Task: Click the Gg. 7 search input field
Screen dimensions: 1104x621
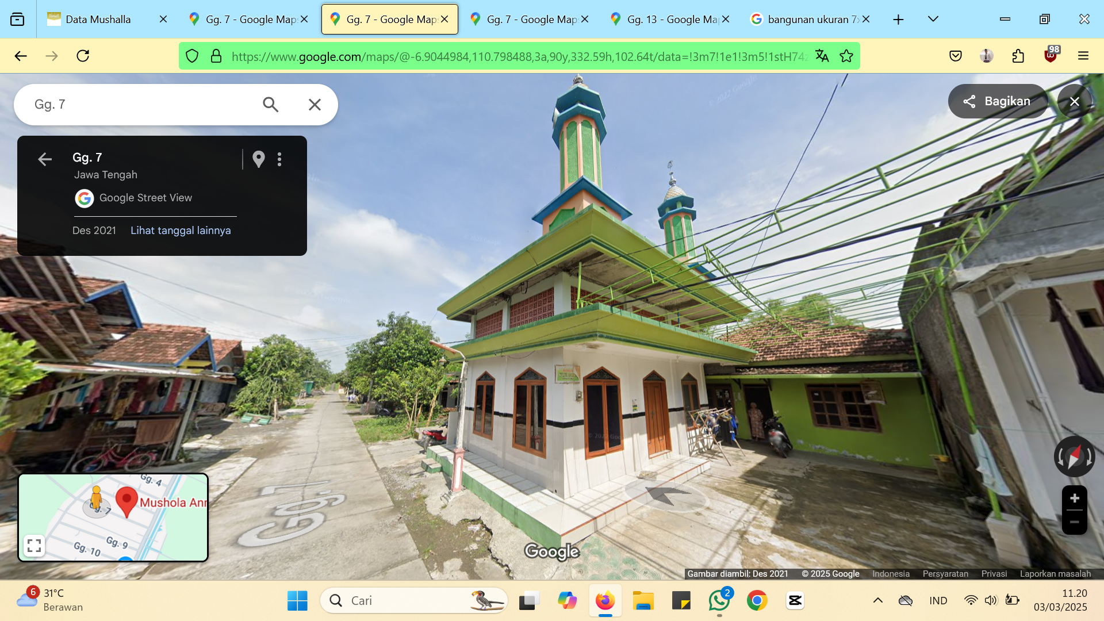Action: point(138,104)
